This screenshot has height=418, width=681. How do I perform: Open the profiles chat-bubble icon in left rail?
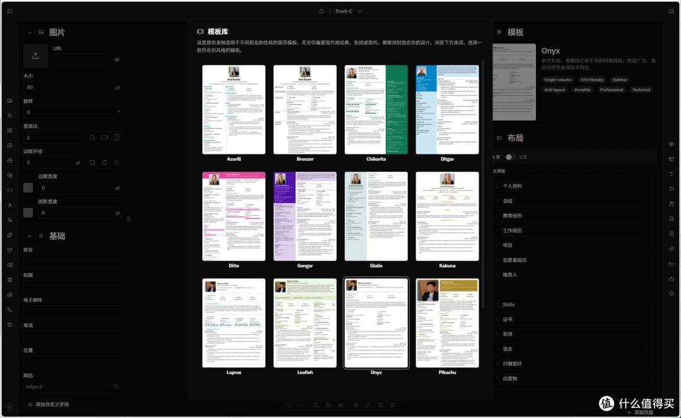[9, 146]
